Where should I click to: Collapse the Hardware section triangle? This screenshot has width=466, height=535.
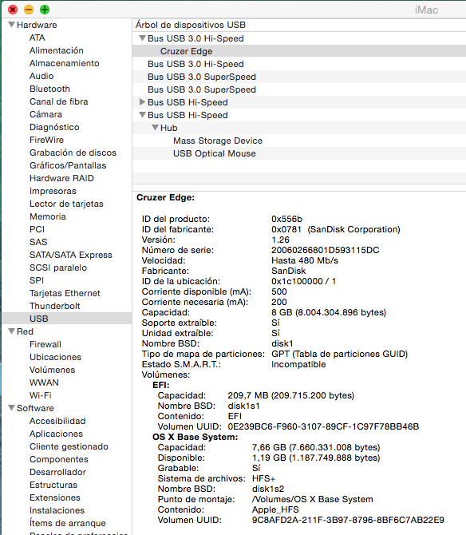[12, 25]
